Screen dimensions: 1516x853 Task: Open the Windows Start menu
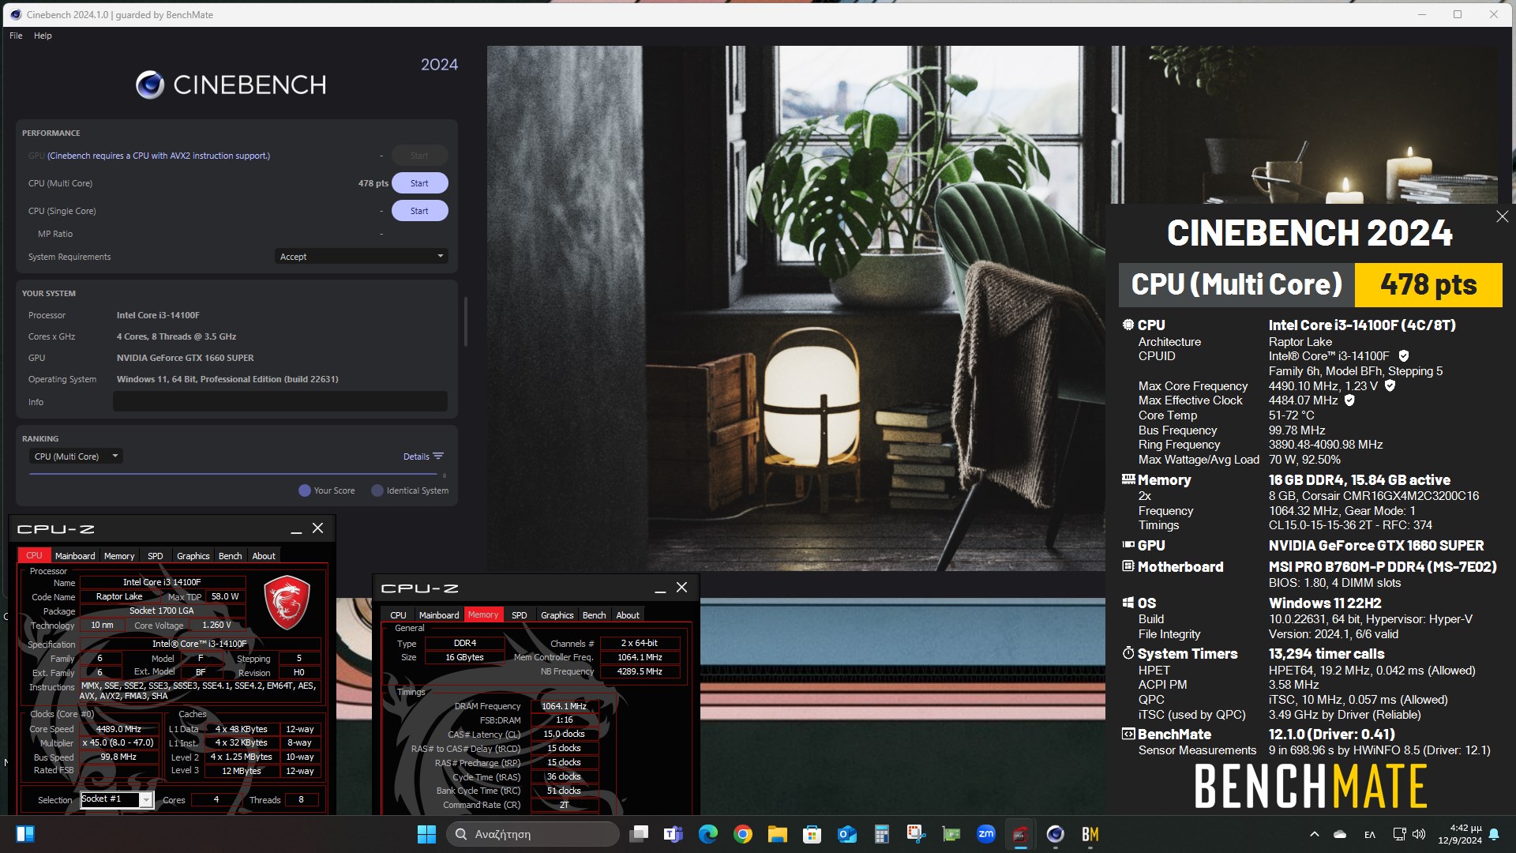(426, 834)
